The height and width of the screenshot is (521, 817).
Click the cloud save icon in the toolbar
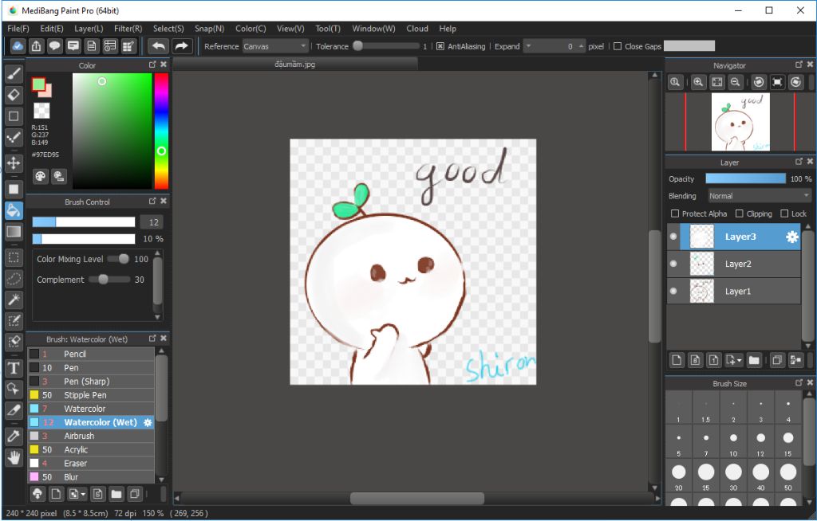tap(18, 46)
